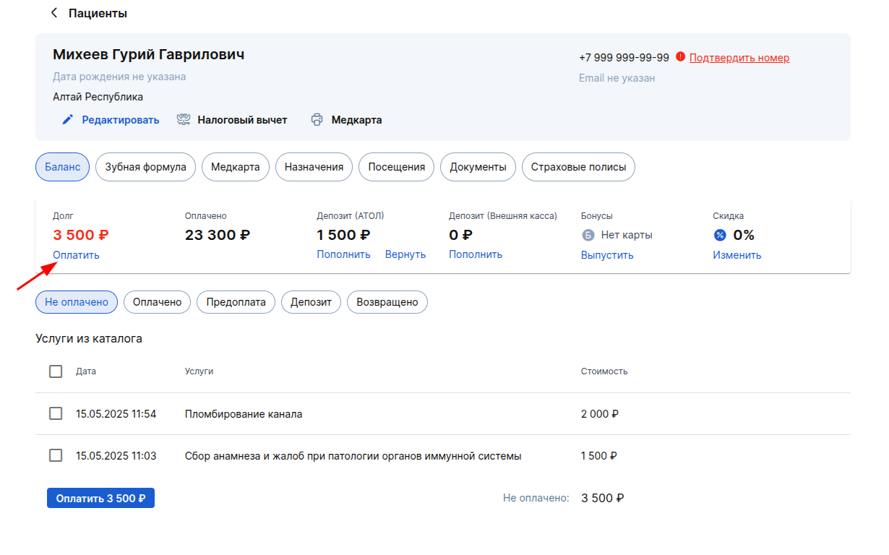This screenshot has width=889, height=555.
Task: Open the Посещения tab
Action: [x=396, y=167]
